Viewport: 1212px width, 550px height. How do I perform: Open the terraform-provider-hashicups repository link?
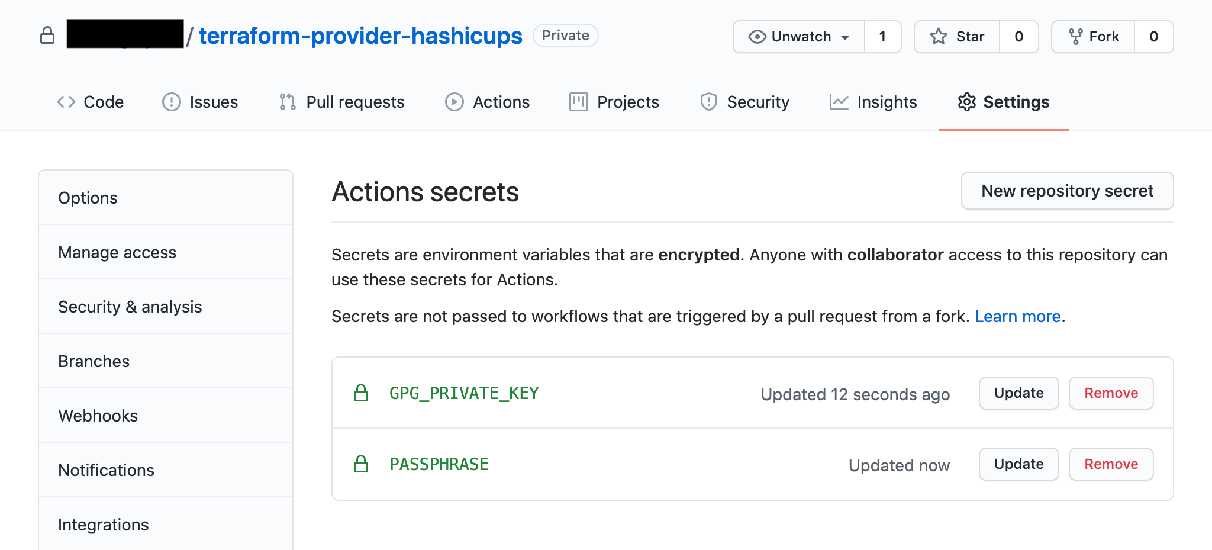[x=360, y=36]
